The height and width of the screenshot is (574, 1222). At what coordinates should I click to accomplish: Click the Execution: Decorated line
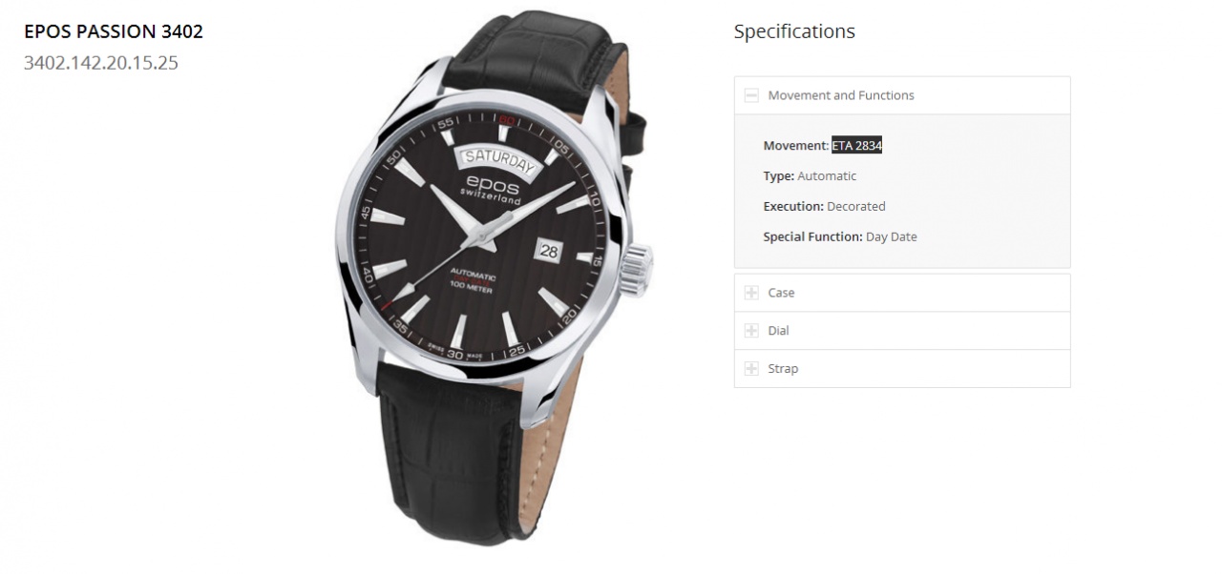(x=824, y=207)
